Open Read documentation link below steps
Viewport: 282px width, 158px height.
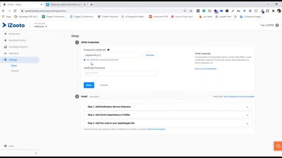pos(156,129)
